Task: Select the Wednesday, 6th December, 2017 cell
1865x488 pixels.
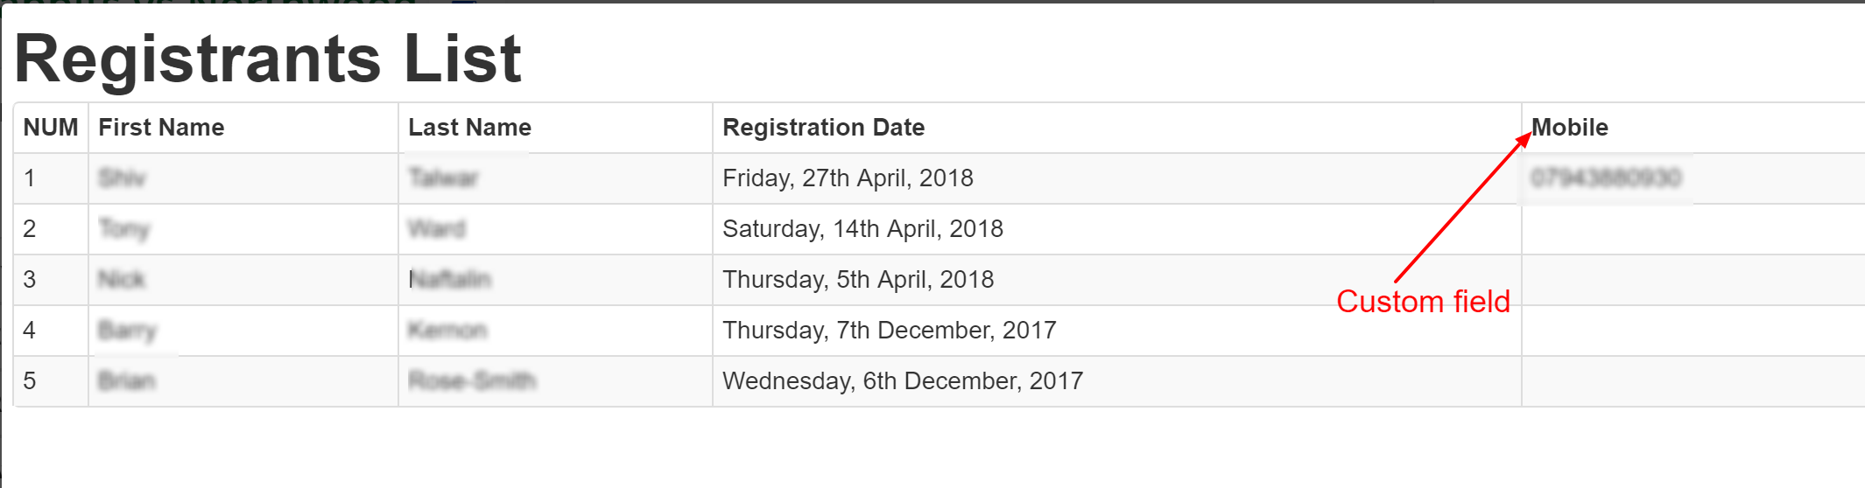Action: pos(903,381)
